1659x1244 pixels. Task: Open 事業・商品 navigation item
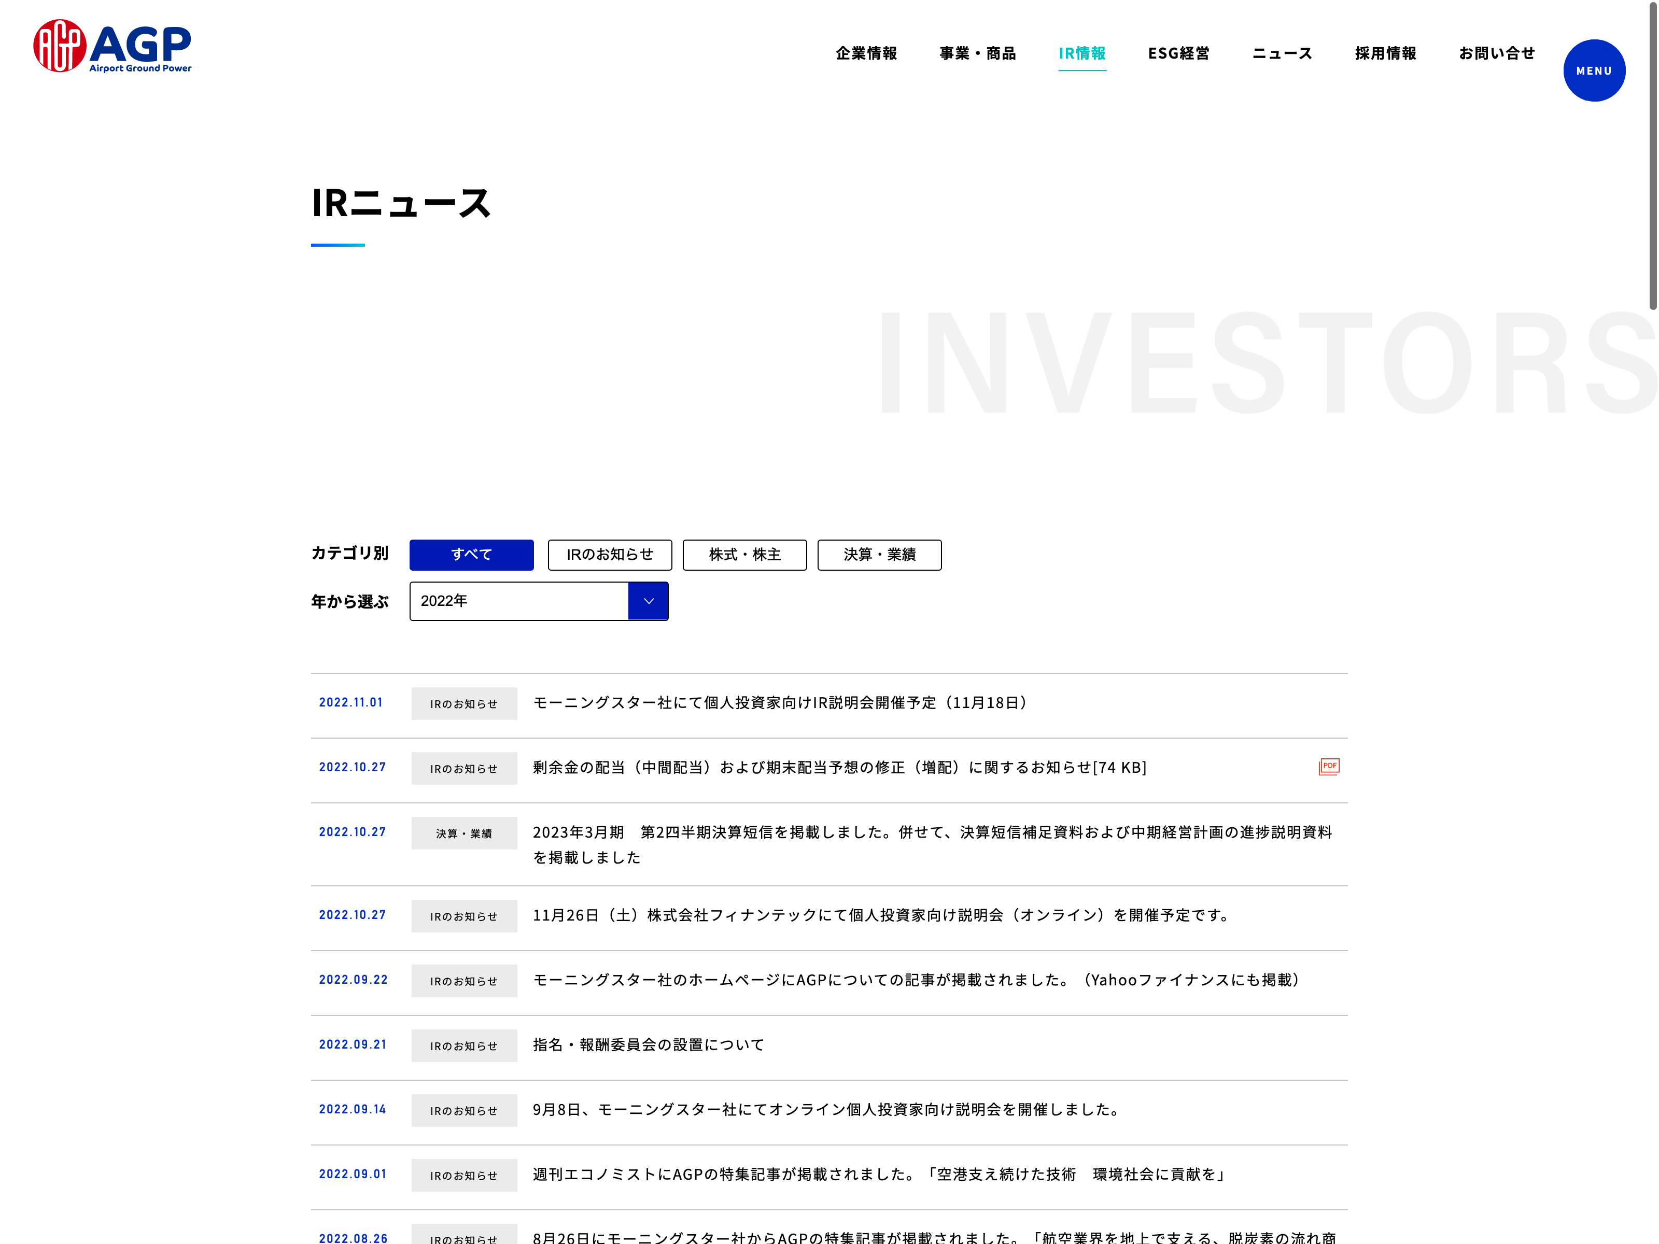pos(977,53)
